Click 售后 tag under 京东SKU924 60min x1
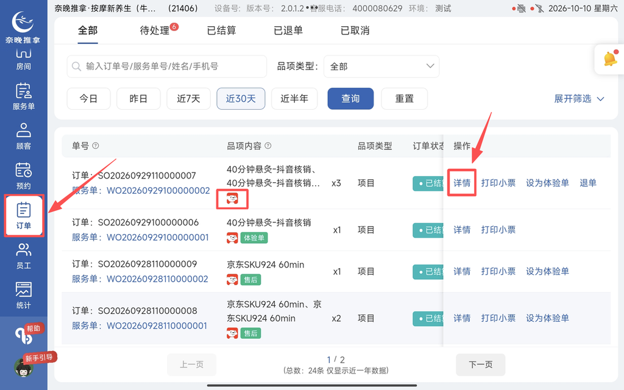 250,280
